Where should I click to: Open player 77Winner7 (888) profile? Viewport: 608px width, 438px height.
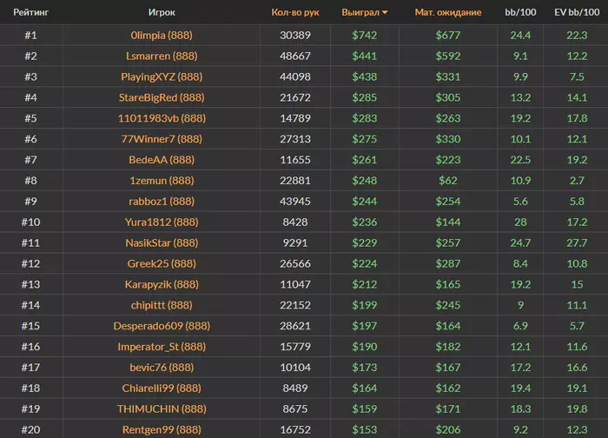click(x=162, y=139)
